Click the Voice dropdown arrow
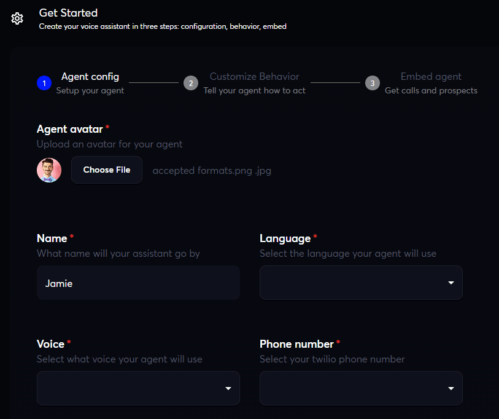Viewport: 499px width, 419px height. point(228,388)
